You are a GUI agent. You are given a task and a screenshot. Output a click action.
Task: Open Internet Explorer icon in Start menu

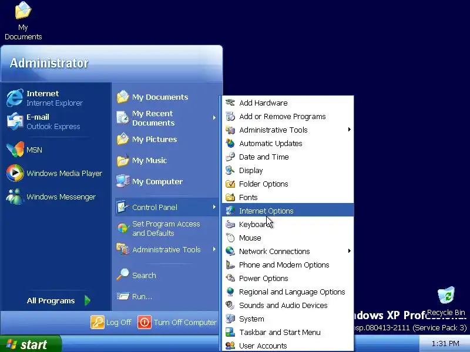coord(15,97)
